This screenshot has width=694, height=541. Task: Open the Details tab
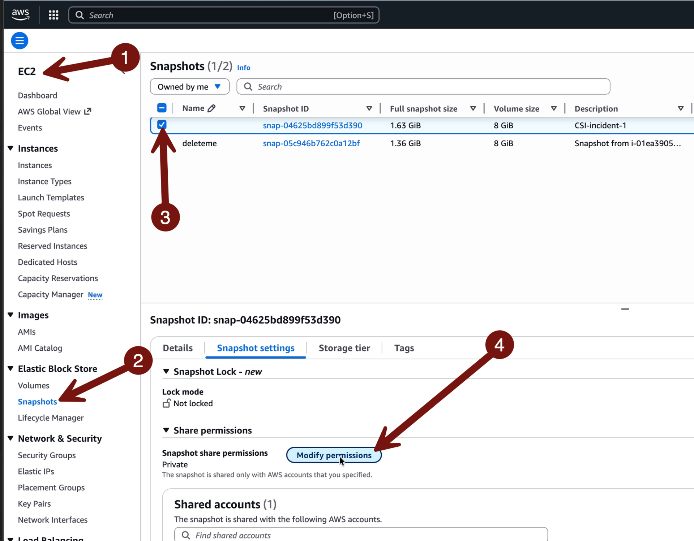click(x=177, y=348)
